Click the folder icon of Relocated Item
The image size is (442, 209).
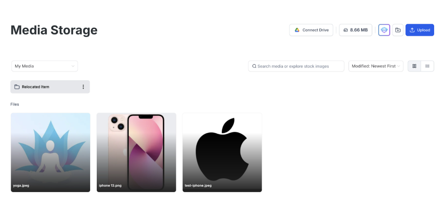coord(17,87)
